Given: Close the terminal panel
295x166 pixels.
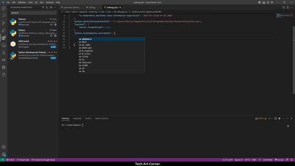Looking at the screenshot, I should tap(291, 119).
